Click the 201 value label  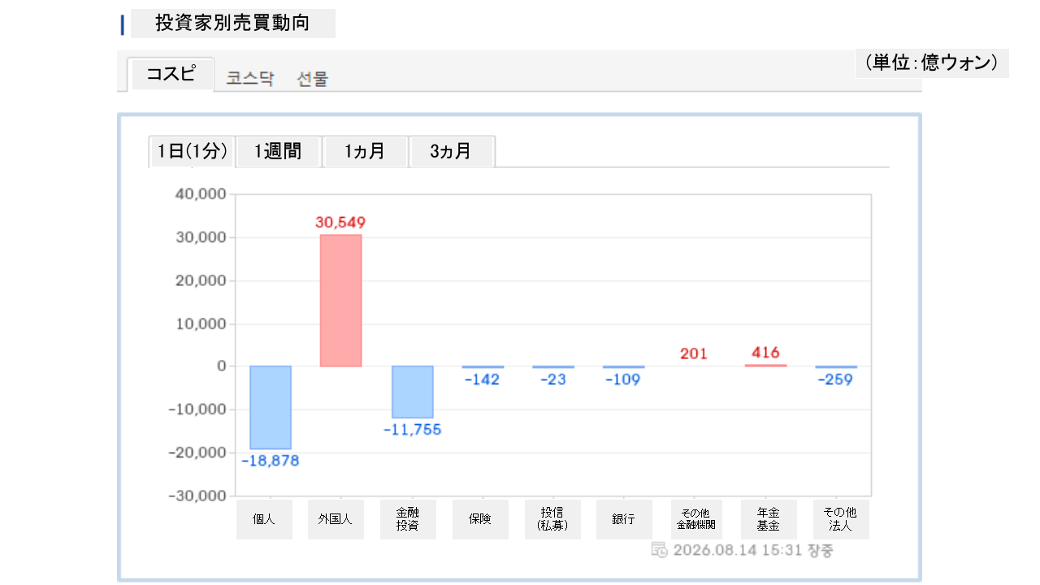tap(694, 353)
